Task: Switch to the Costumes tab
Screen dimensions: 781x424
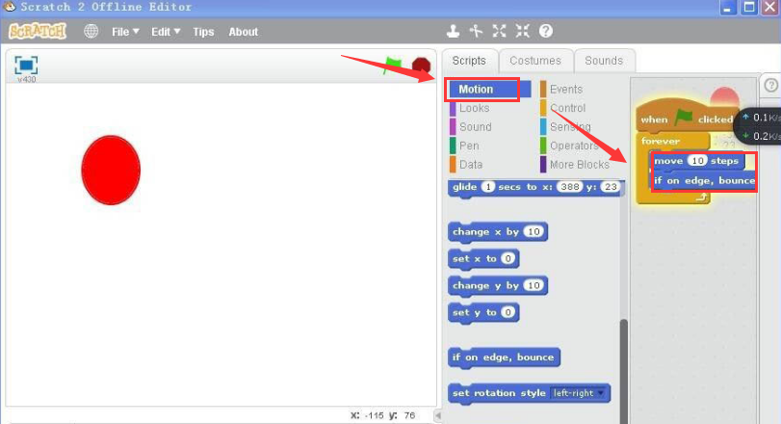Action: [x=535, y=61]
